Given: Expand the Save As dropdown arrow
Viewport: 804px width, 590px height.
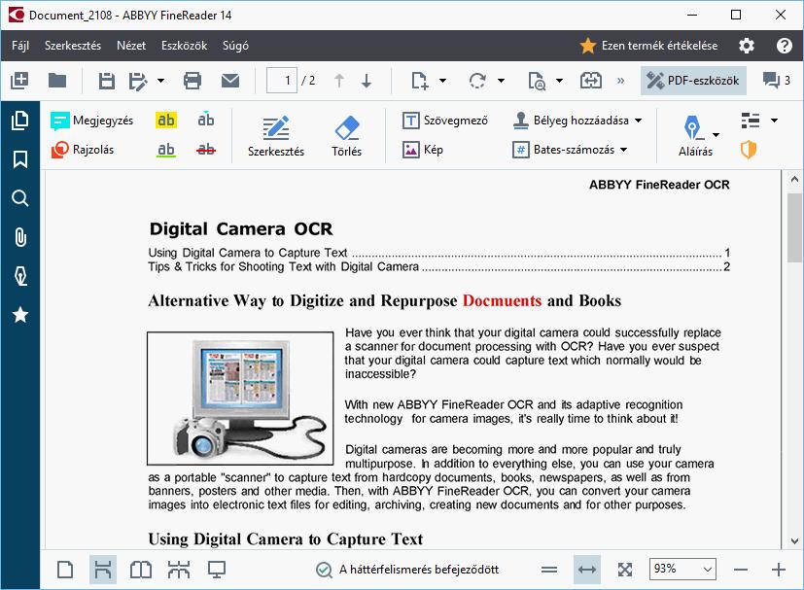Looking at the screenshot, I should (x=160, y=81).
